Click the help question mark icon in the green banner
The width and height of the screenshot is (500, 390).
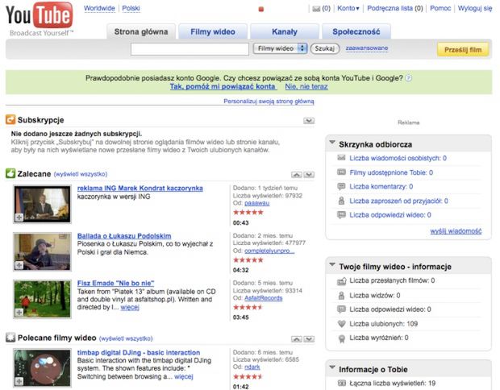(409, 78)
